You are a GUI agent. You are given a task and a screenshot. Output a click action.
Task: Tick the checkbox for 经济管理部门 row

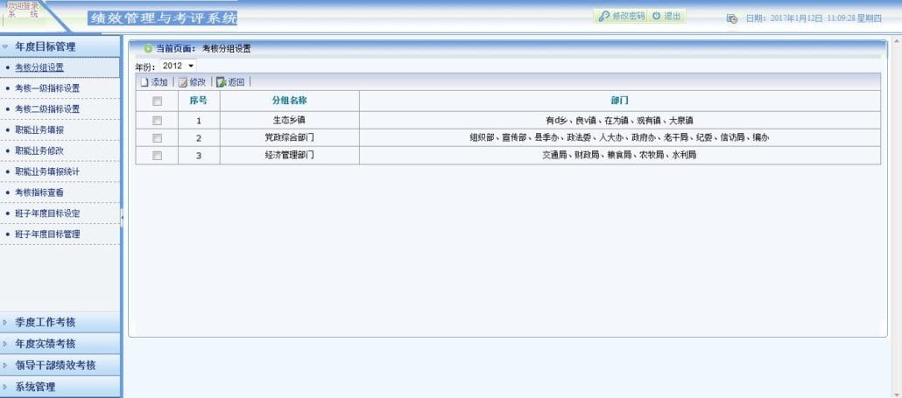click(x=157, y=155)
